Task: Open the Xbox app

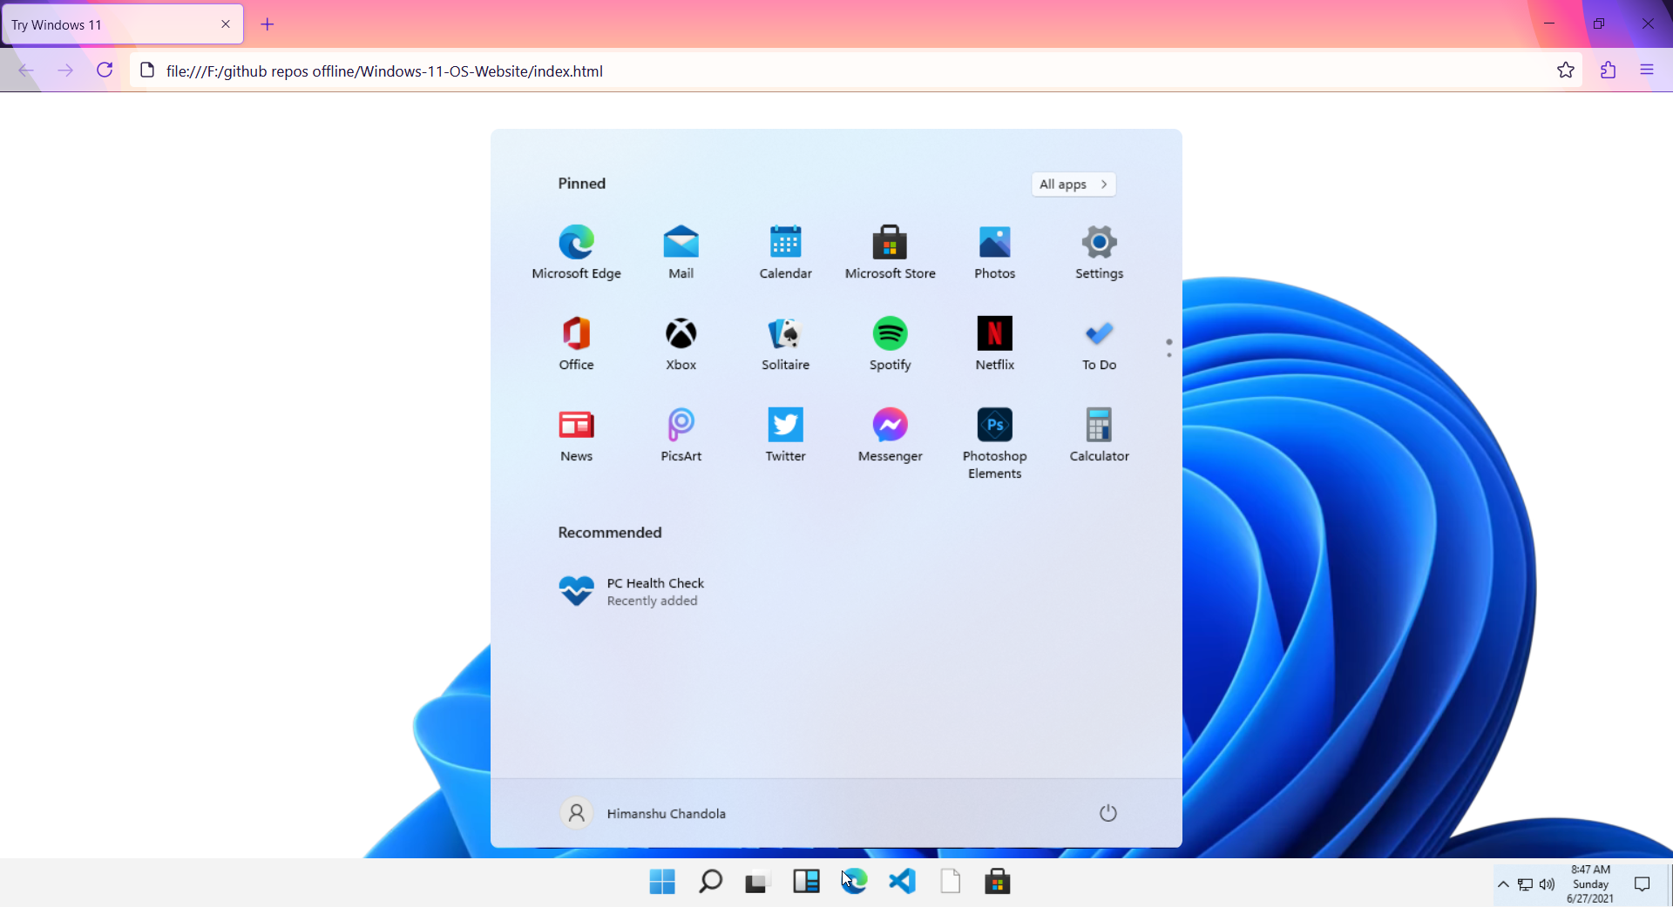Action: click(681, 343)
